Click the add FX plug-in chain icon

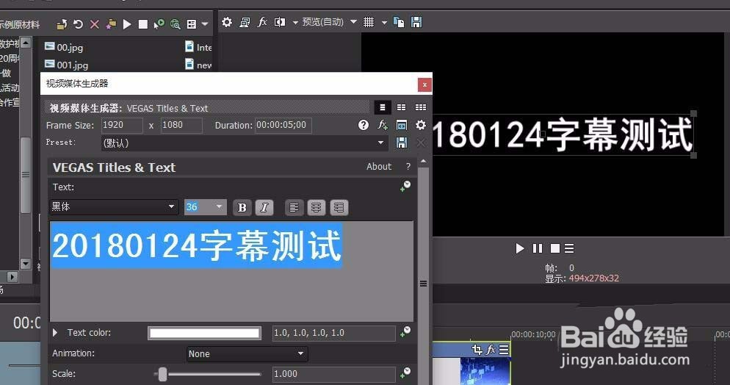[383, 125]
